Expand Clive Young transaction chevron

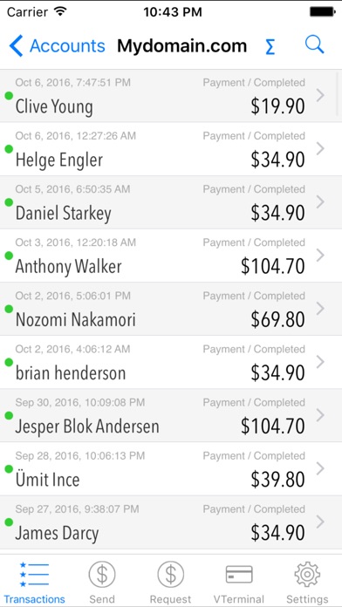click(320, 95)
